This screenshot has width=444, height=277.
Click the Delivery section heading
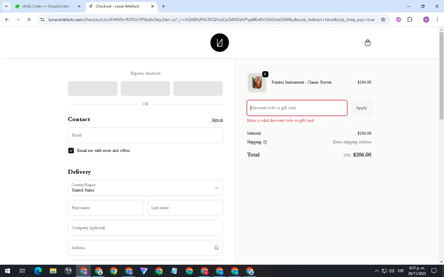[79, 172]
